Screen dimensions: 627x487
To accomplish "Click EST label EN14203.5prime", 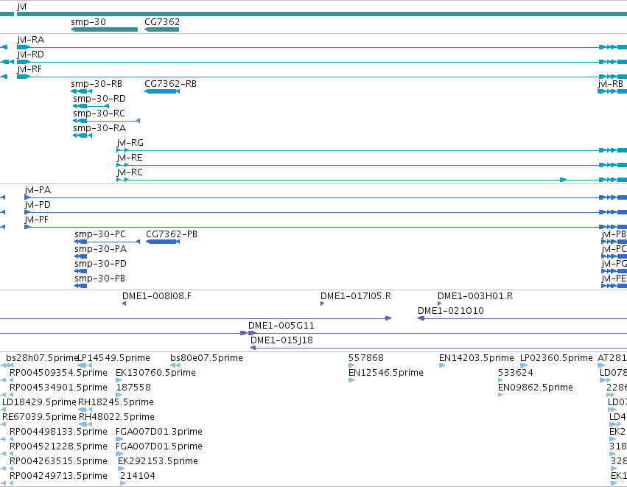I will [476, 358].
